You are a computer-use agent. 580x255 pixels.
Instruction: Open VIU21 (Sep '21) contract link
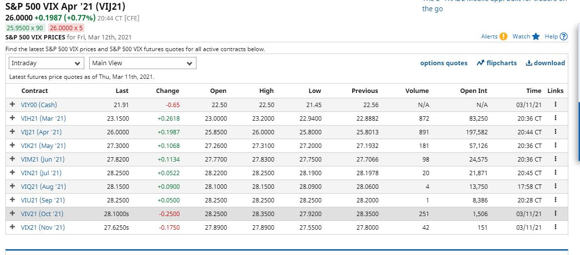[x=42, y=200]
